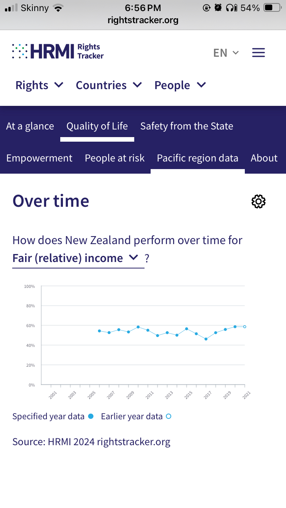Expand the People menu
The height and width of the screenshot is (508, 286).
[x=180, y=85]
